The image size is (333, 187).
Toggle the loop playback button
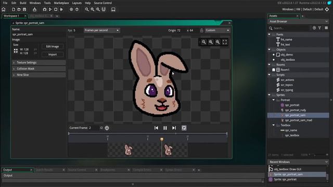(184, 128)
